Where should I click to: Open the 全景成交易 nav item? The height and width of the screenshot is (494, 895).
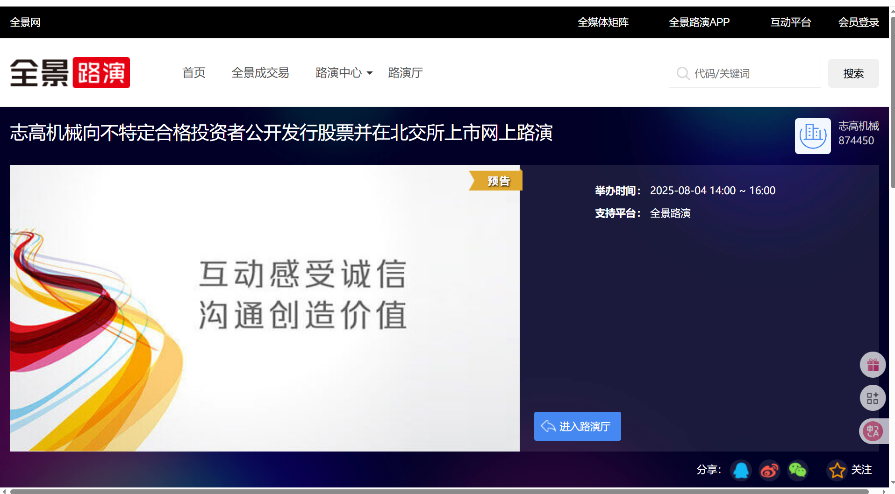click(260, 73)
